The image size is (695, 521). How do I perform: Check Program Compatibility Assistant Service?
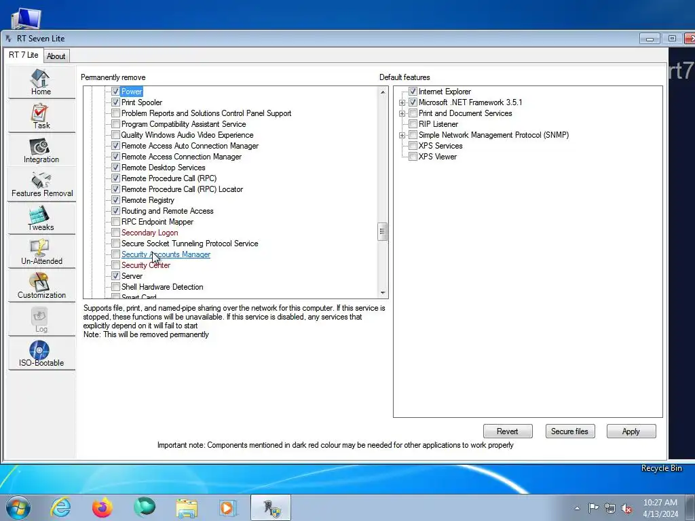point(115,124)
